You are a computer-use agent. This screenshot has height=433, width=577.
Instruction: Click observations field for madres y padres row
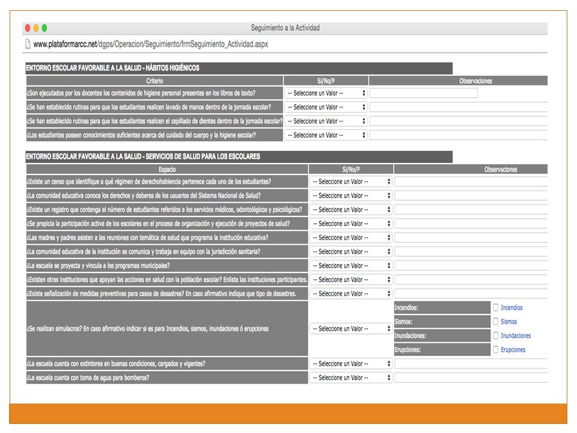[471, 238]
